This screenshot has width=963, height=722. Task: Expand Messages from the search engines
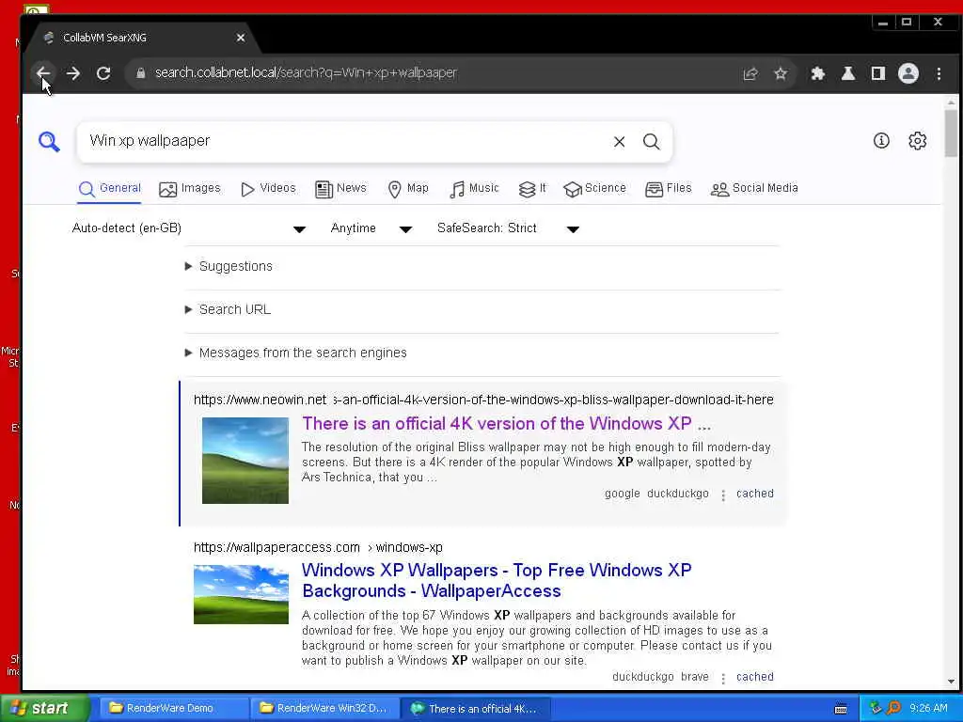[296, 353]
